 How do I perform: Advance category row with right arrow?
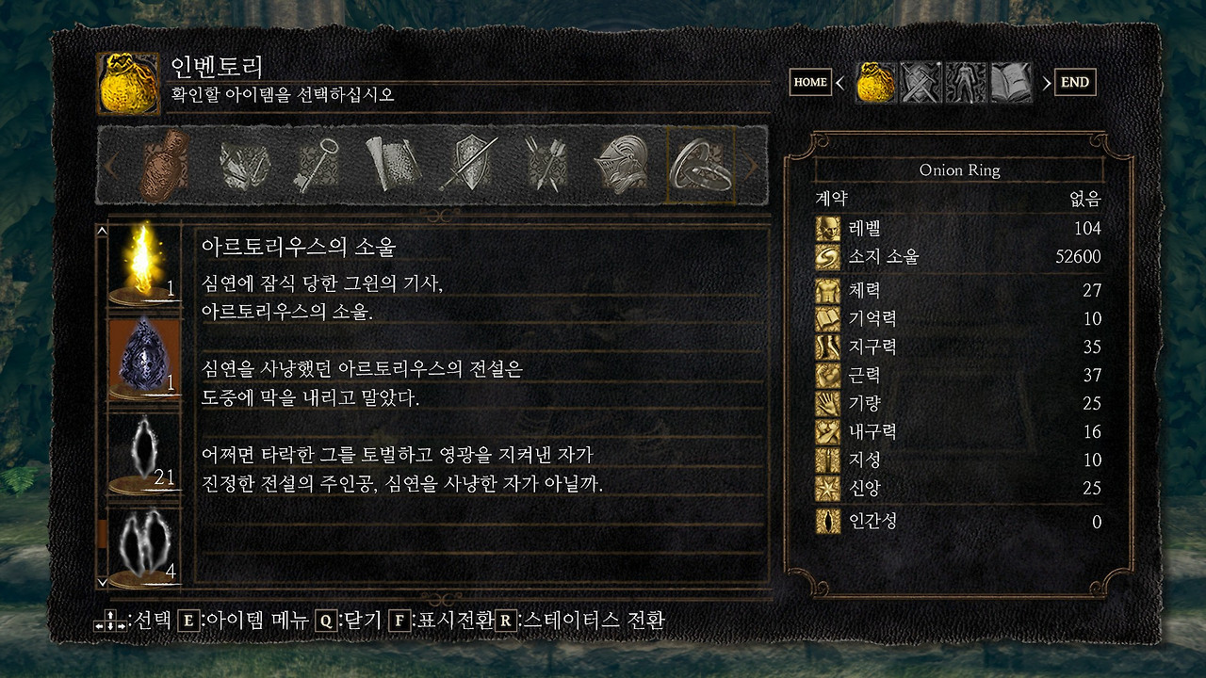[752, 166]
